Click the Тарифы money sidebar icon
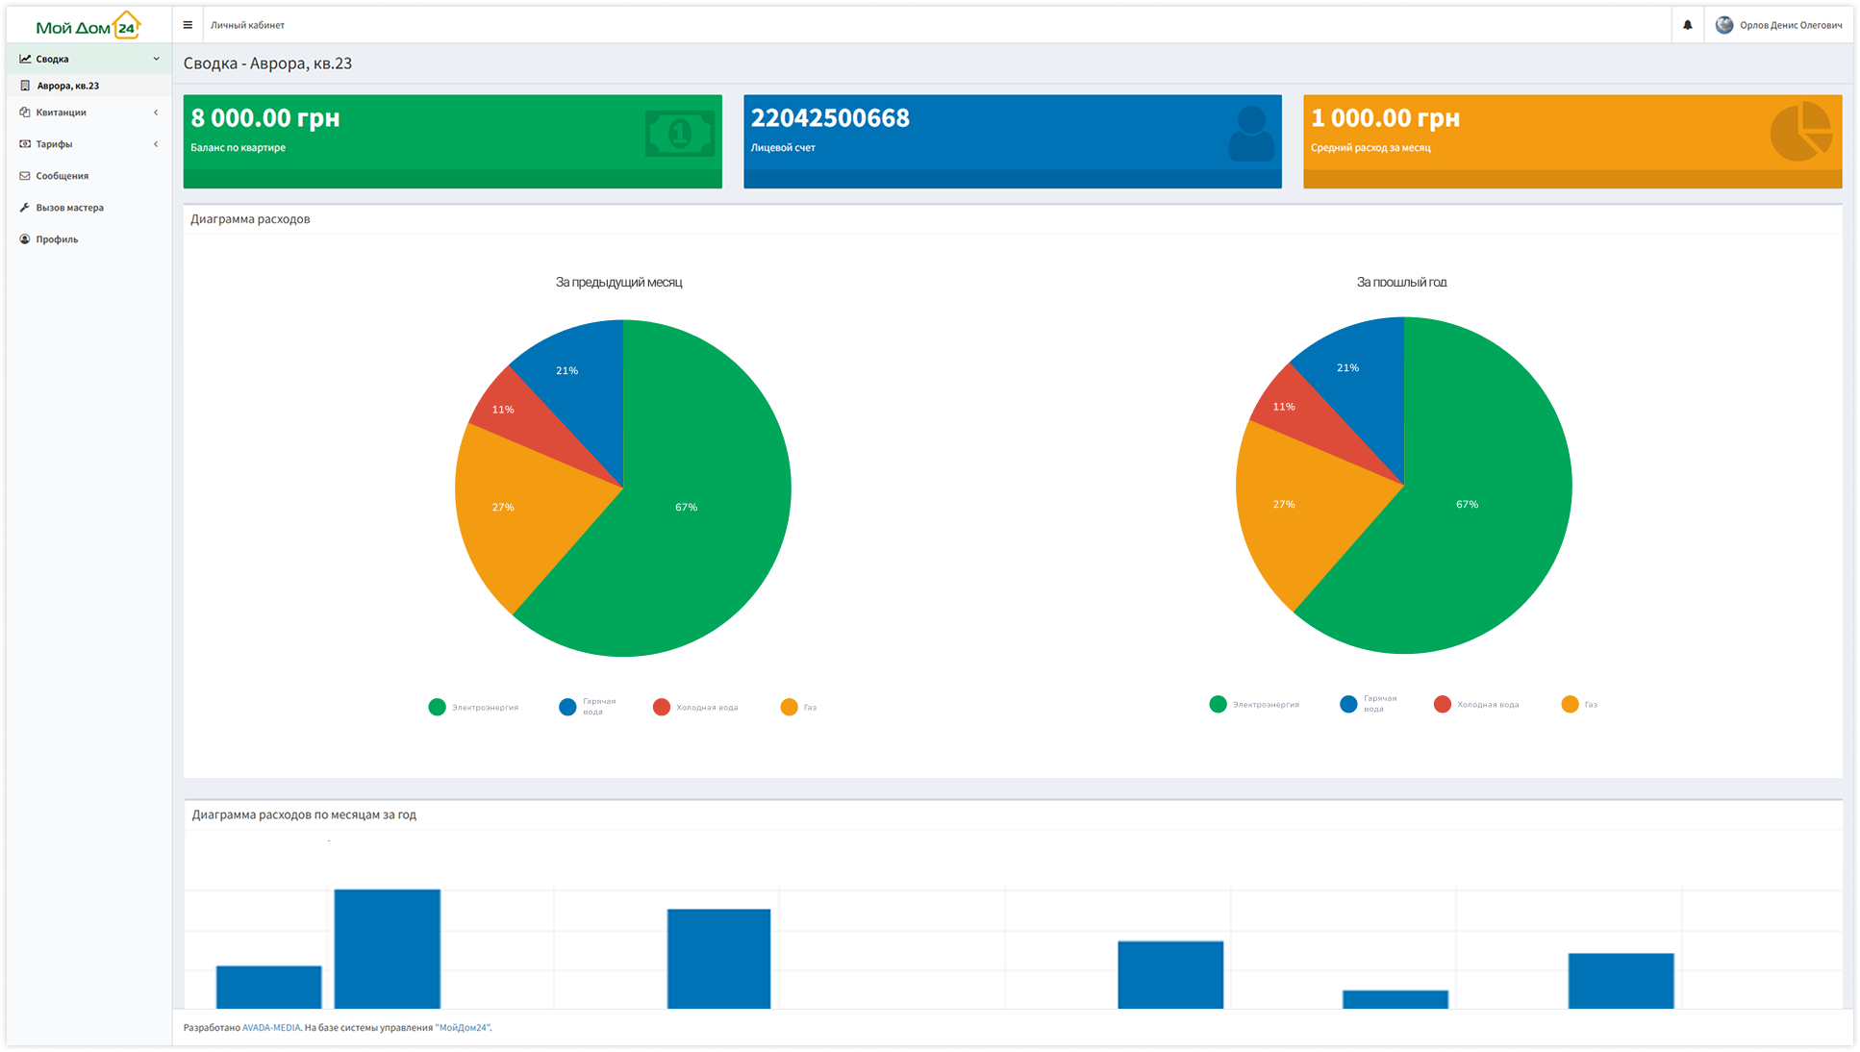Viewport: 1860px width, 1052px height. tap(25, 144)
